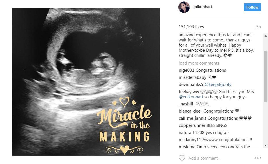Viewport: 268px width, 164px height.
Task: Click the enikonhart profile avatar
Action: coord(184,7)
